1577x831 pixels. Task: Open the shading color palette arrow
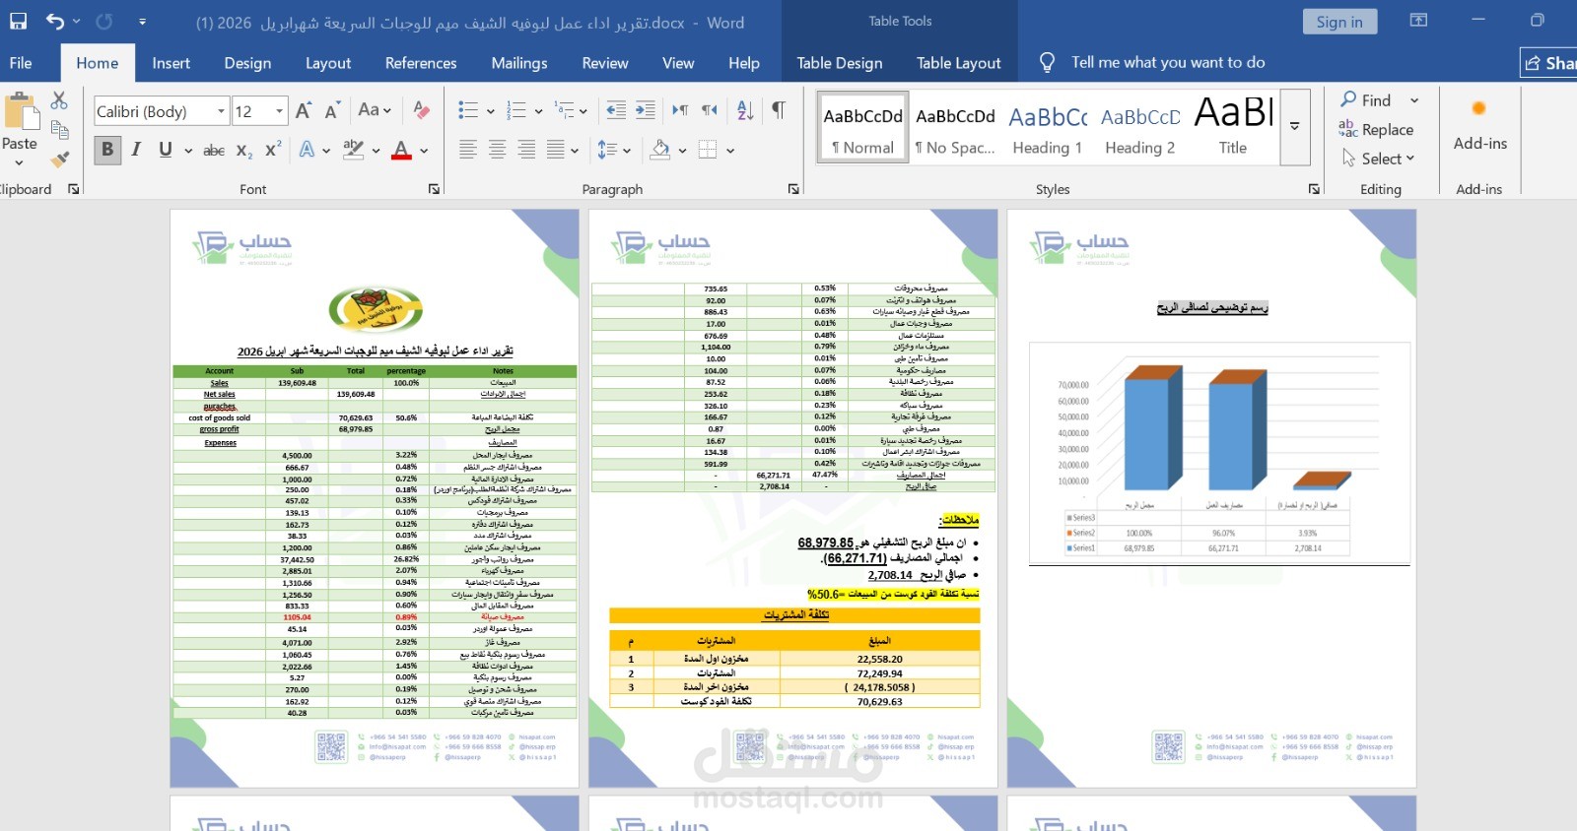pos(682,151)
